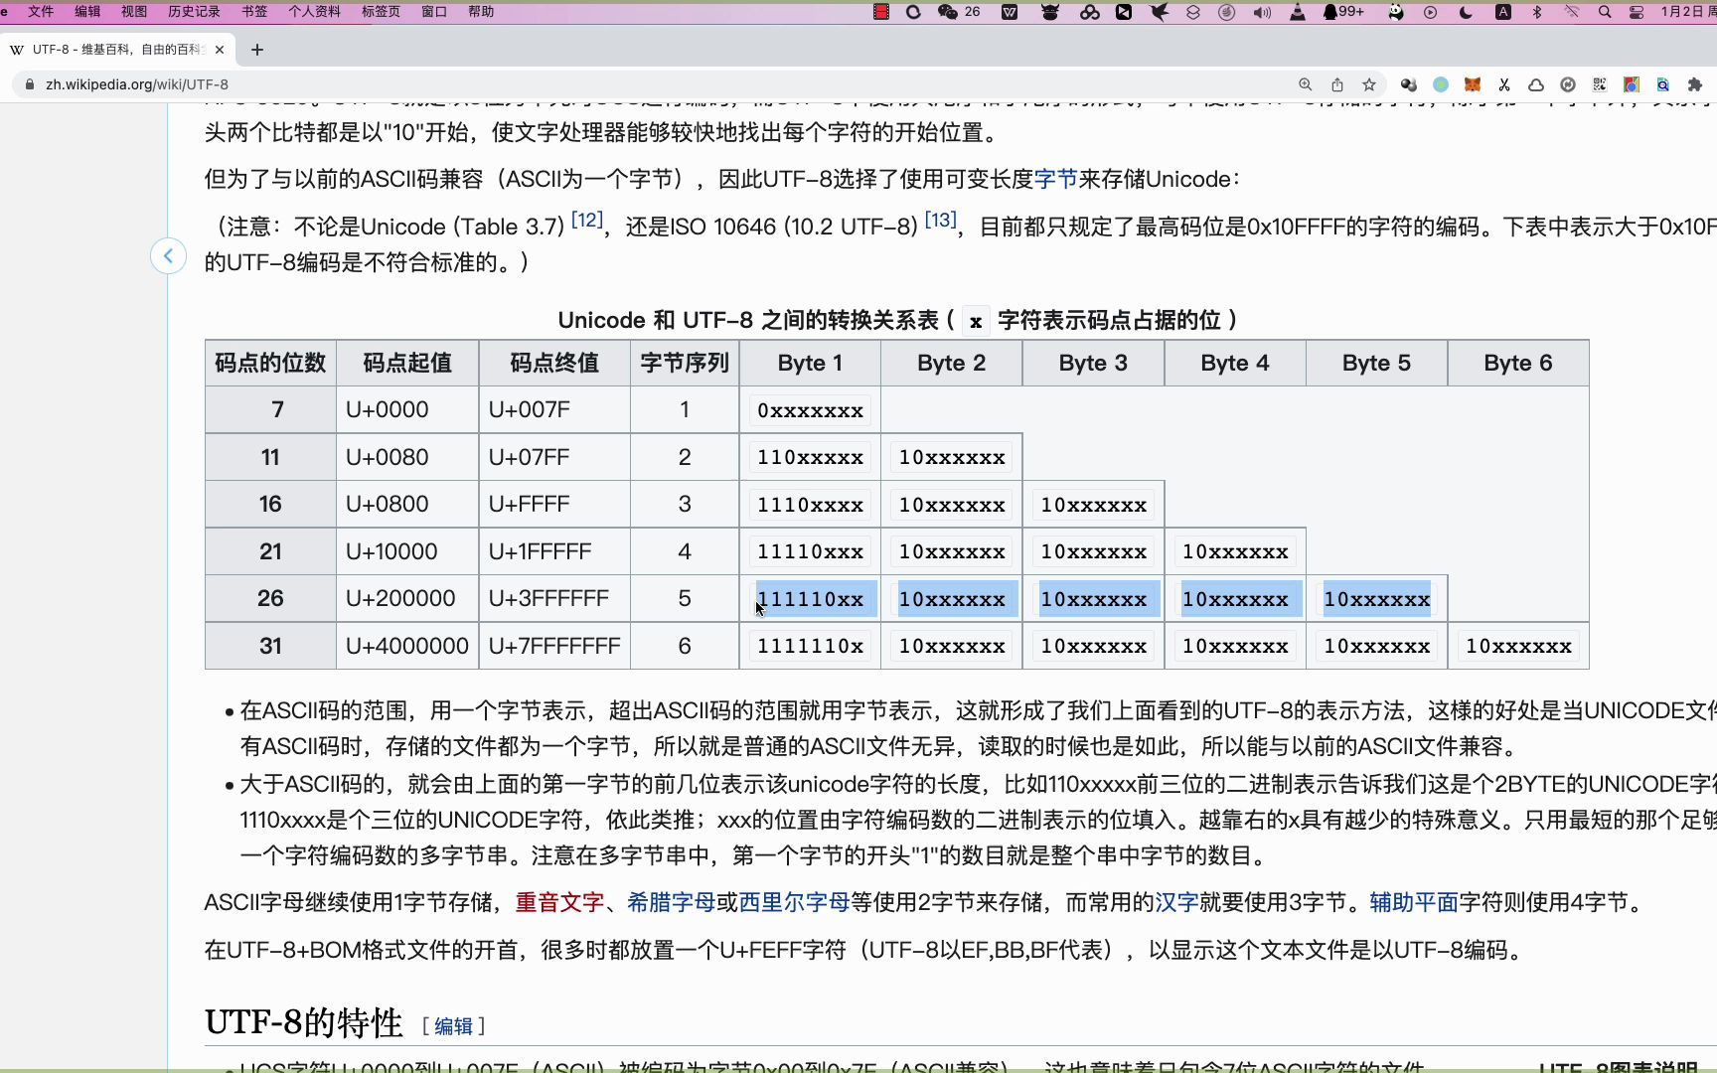Open page zoom control in address bar
The height and width of the screenshot is (1073, 1717).
tap(1305, 84)
